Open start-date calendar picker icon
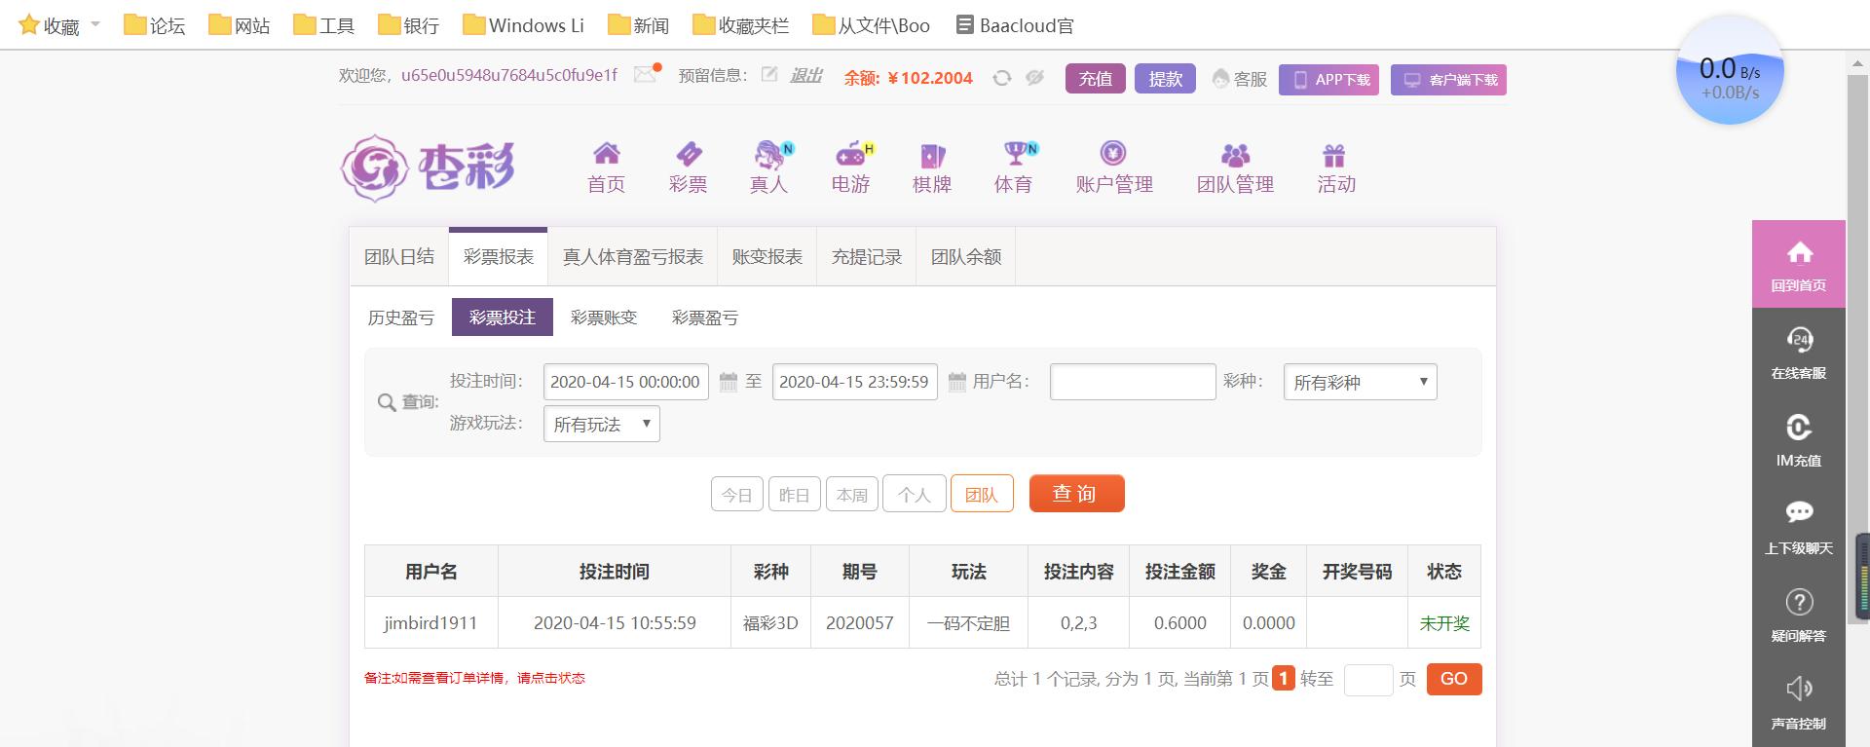The image size is (1870, 747). [728, 382]
